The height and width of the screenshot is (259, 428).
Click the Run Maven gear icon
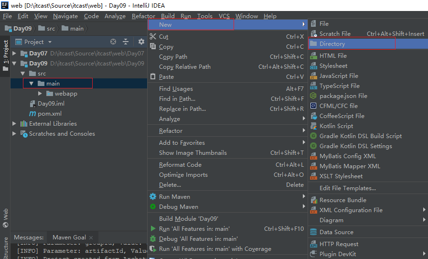(x=153, y=197)
